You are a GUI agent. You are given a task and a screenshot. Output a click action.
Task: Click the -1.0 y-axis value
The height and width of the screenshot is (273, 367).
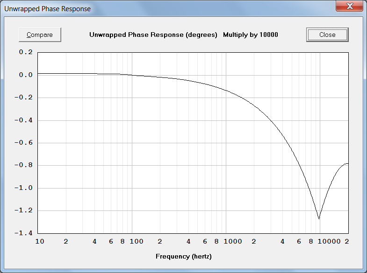tap(23, 188)
